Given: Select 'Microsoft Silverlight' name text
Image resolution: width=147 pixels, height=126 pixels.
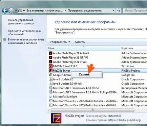Looking at the screenshot, I should 65,96.
